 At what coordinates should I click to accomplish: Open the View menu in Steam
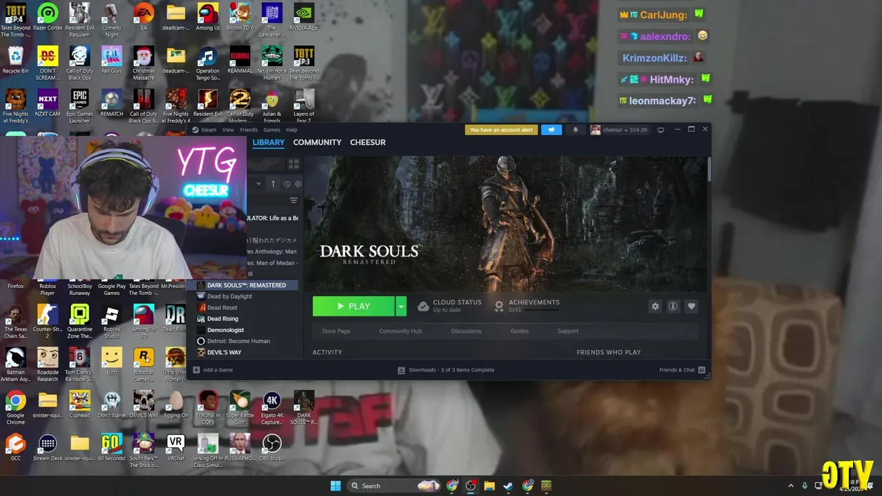point(228,130)
